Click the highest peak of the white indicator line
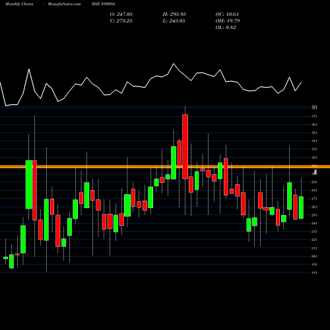The width and height of the screenshot is (330, 330). click(x=174, y=64)
